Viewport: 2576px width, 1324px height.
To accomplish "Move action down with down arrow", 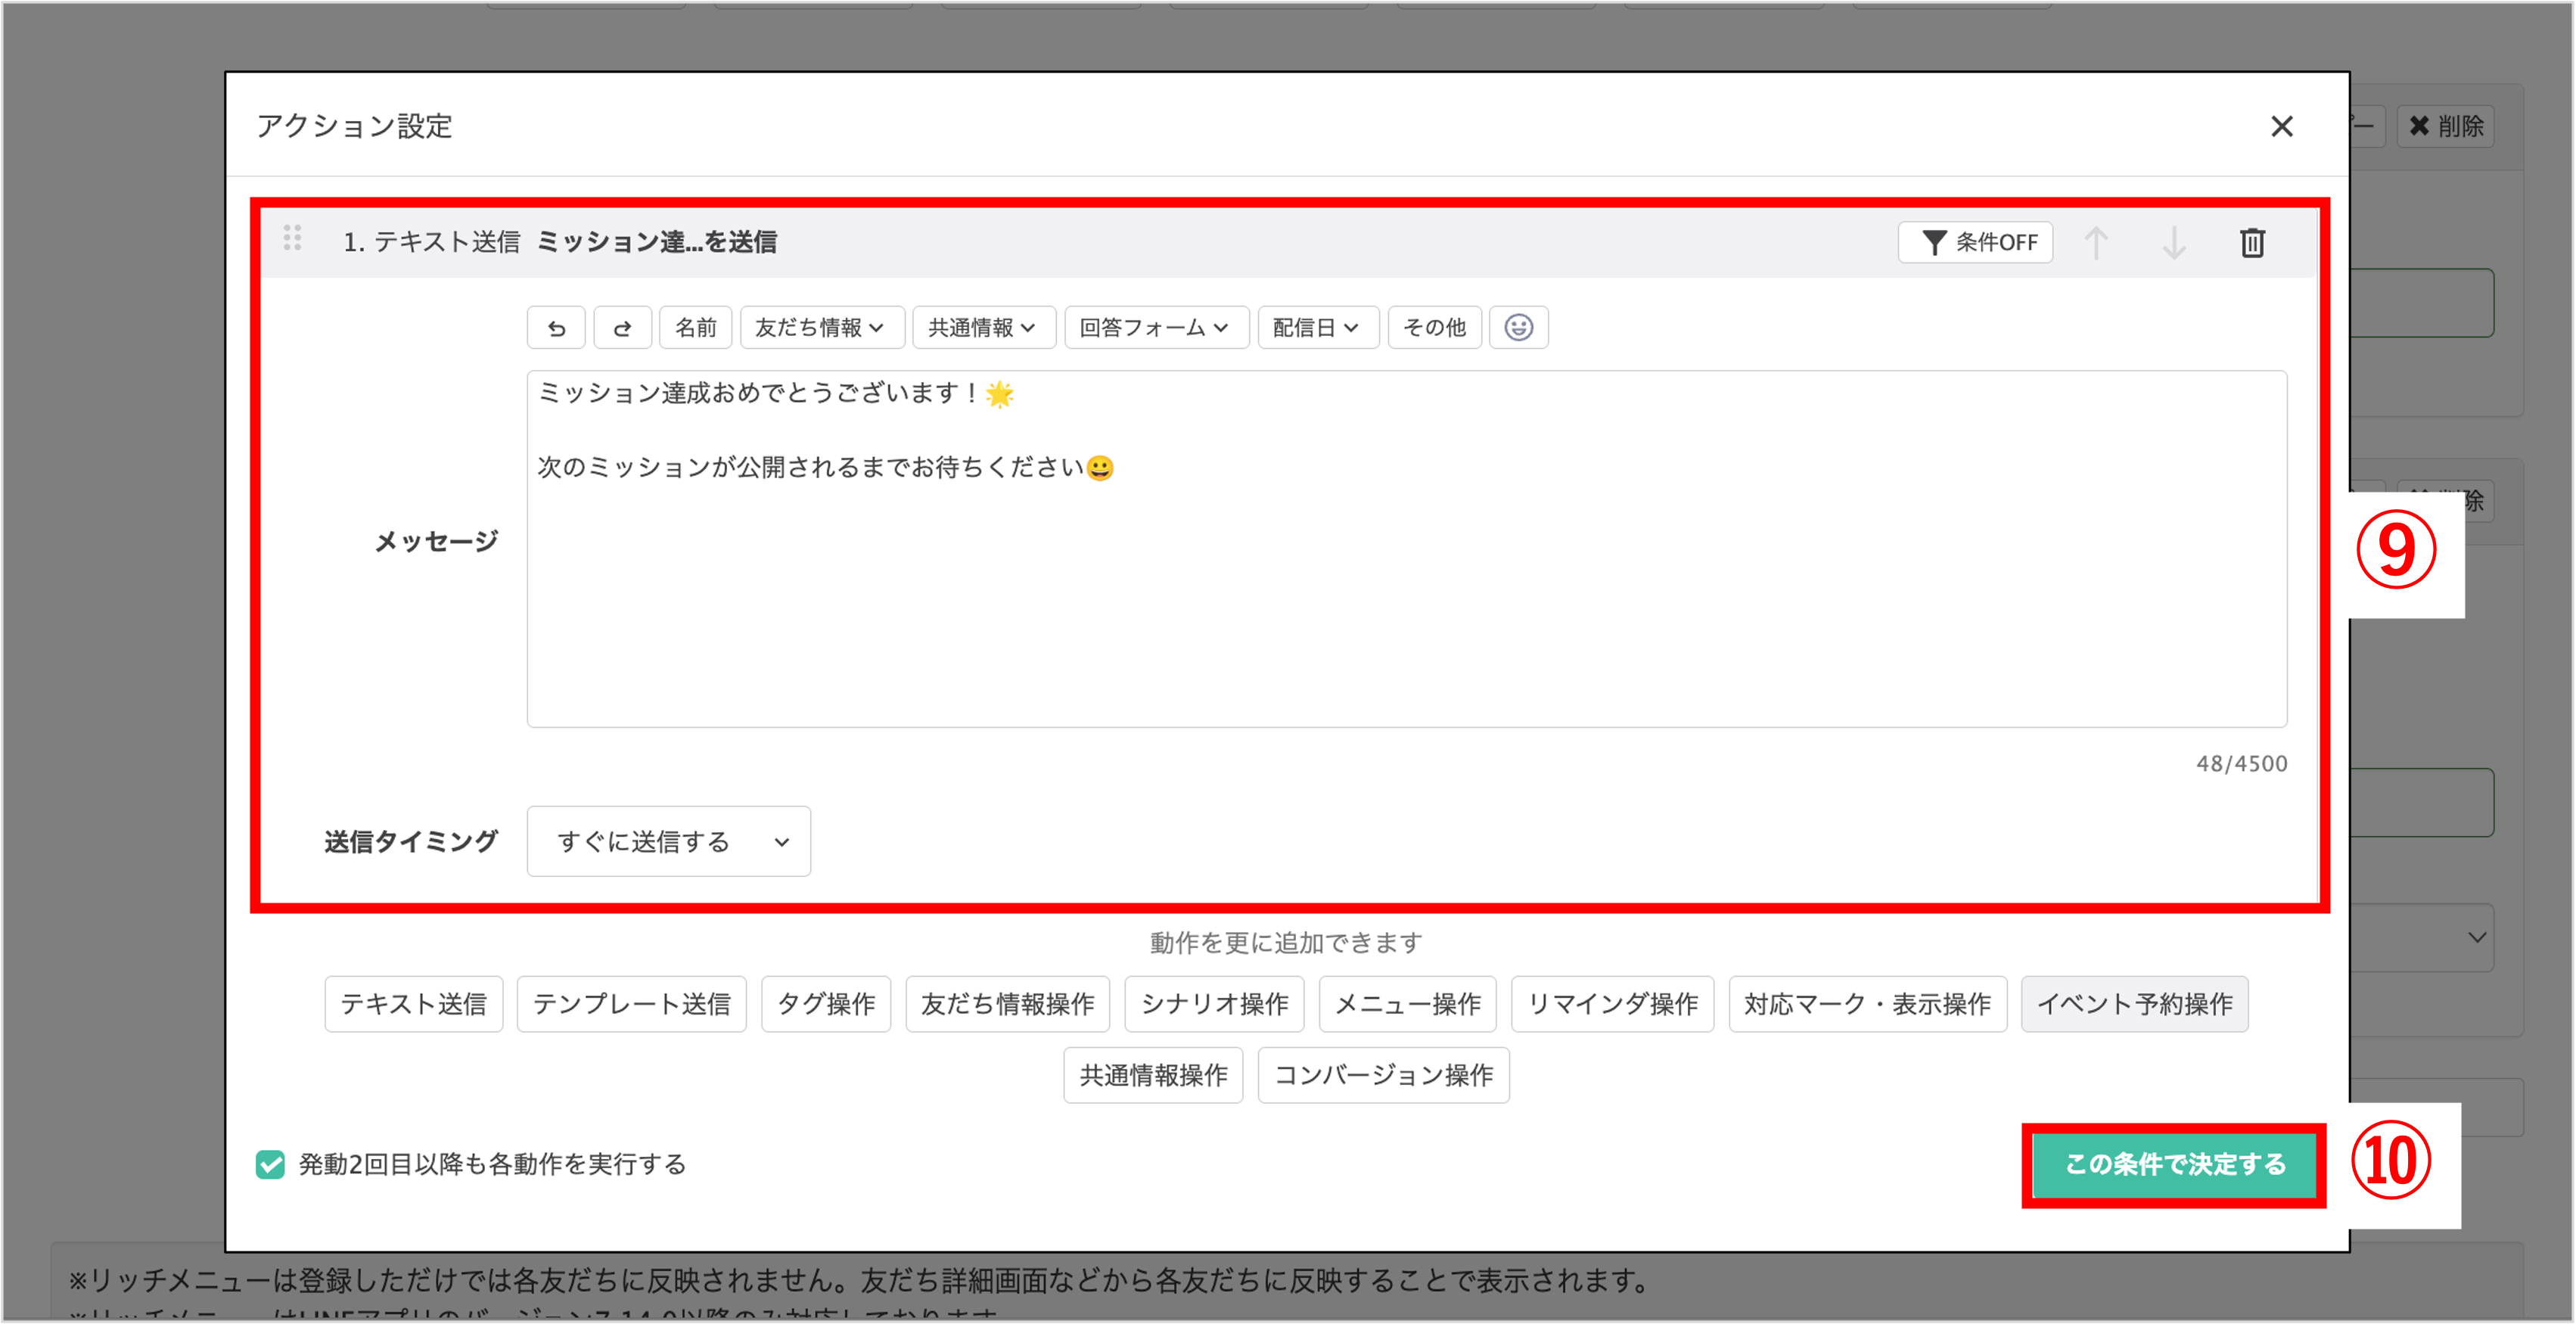I will click(x=2173, y=243).
